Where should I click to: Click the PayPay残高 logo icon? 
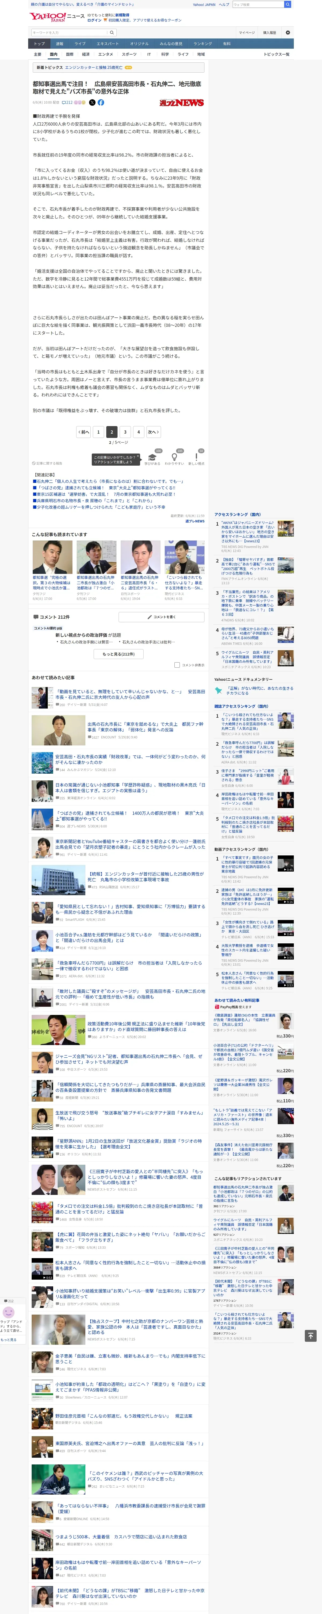click(217, 1007)
